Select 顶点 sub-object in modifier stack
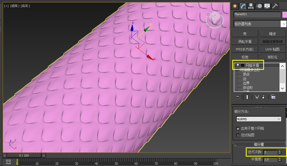The width and height of the screenshot is (287, 166). point(246,74)
